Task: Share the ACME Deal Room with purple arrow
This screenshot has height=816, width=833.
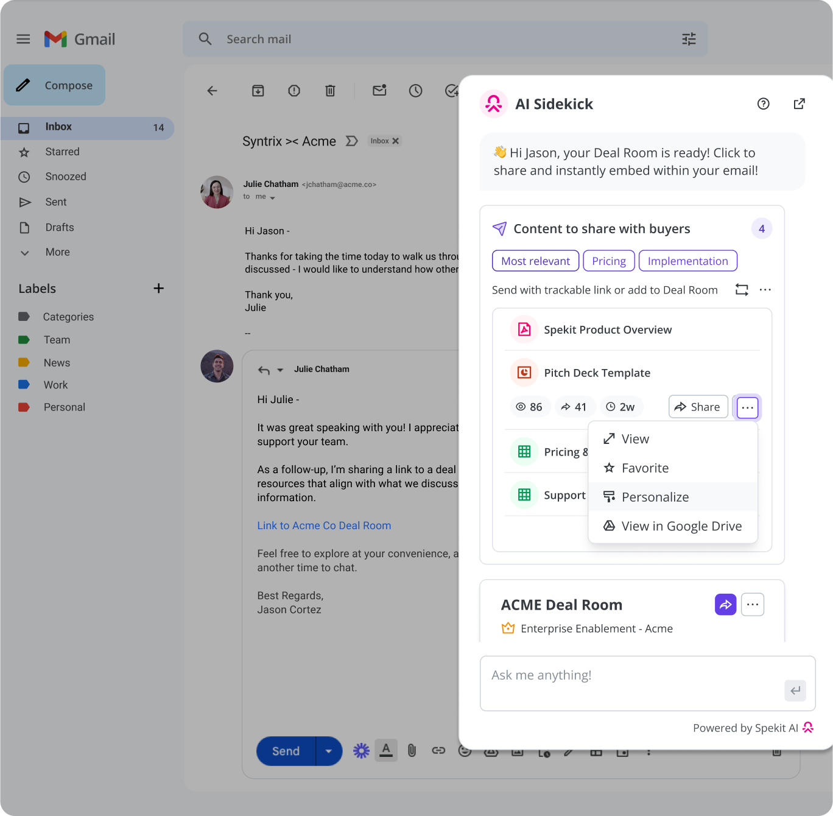Action: coord(726,605)
